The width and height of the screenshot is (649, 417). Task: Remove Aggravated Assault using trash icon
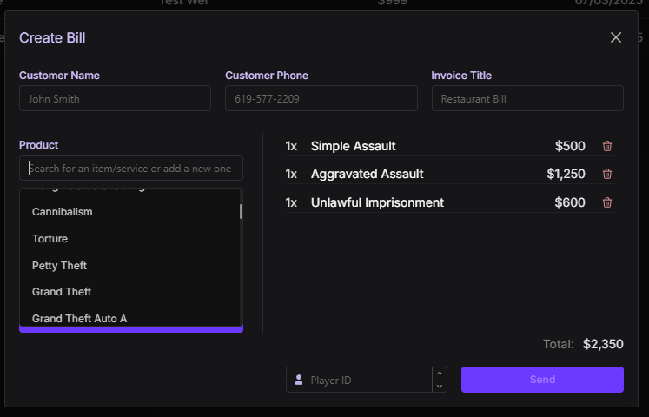pos(607,174)
